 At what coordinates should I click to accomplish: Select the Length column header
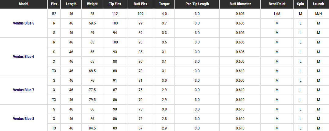[x=71, y=4]
